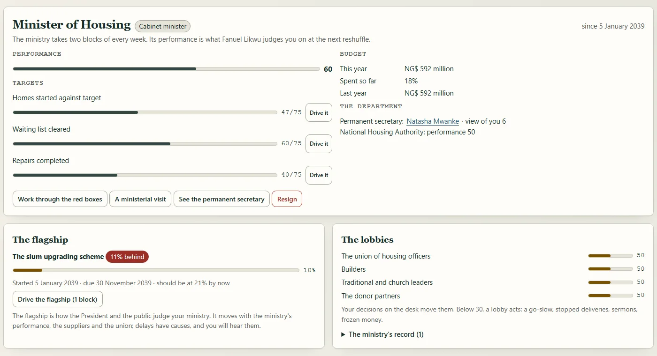657x356 pixels.
Task: Click Drive it for Homes started target
Action: (319, 112)
